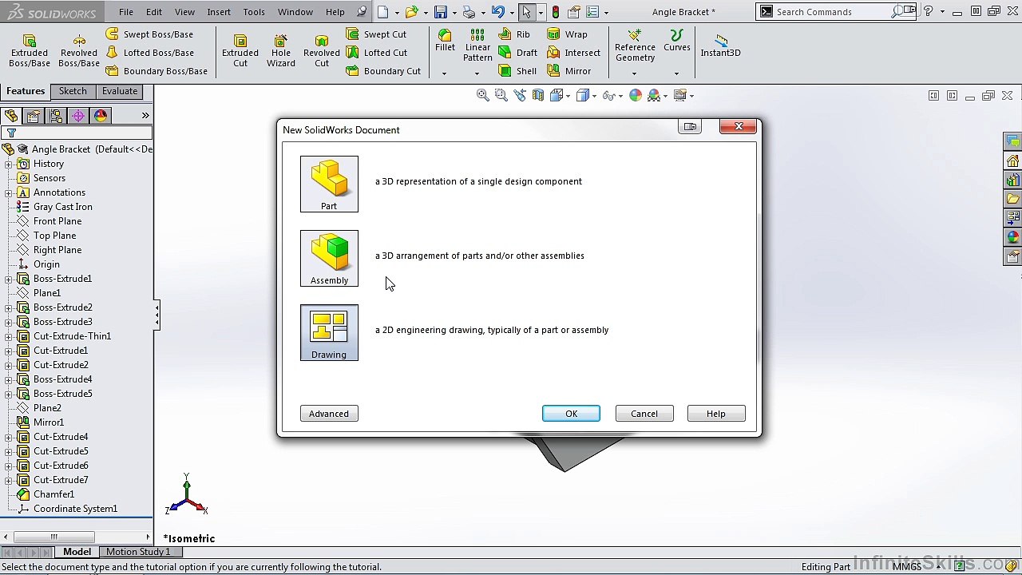Open the Save toolbar button
This screenshot has height=575, width=1022.
click(x=440, y=12)
